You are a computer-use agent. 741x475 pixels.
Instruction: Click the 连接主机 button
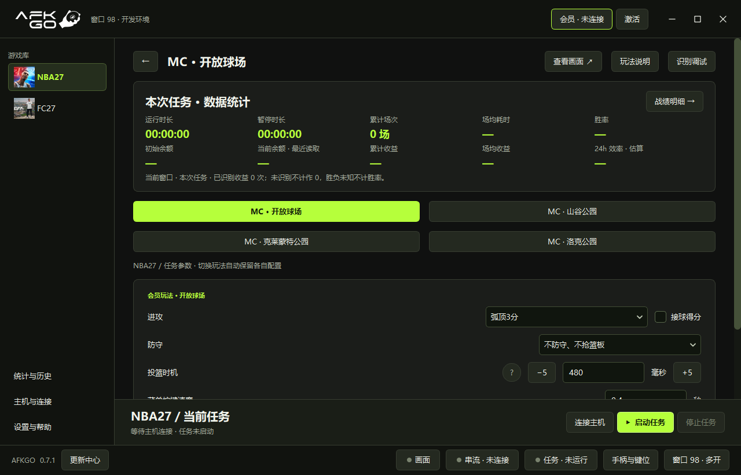590,422
